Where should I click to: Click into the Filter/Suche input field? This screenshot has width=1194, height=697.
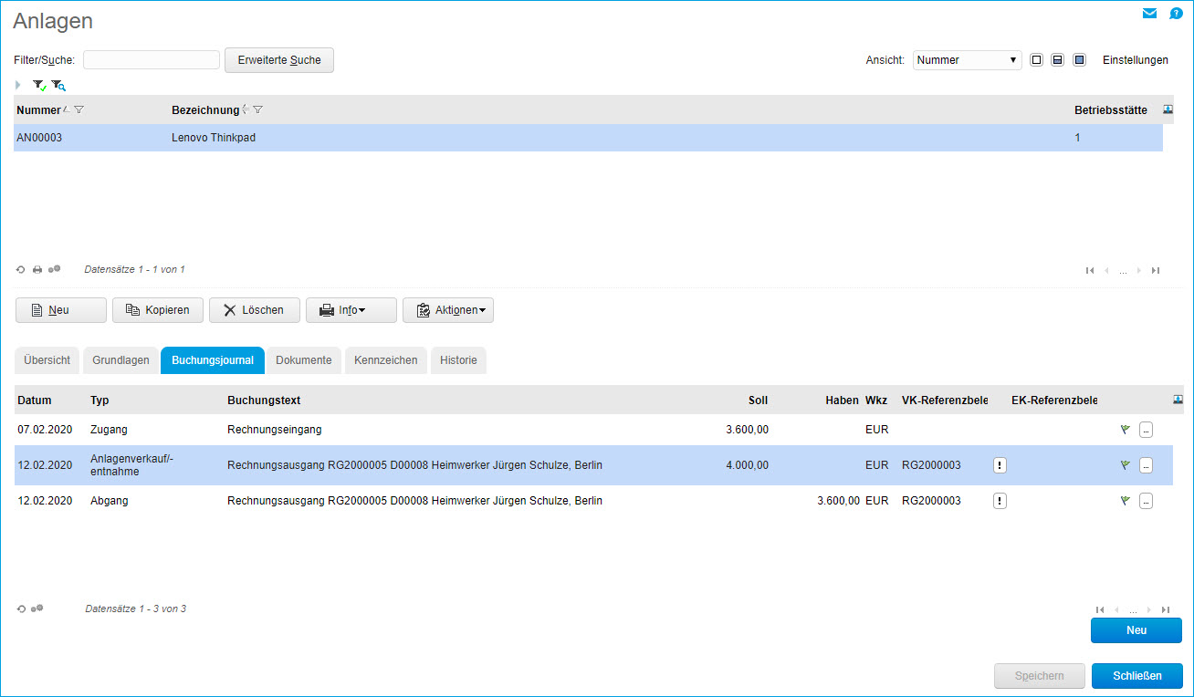click(x=152, y=60)
